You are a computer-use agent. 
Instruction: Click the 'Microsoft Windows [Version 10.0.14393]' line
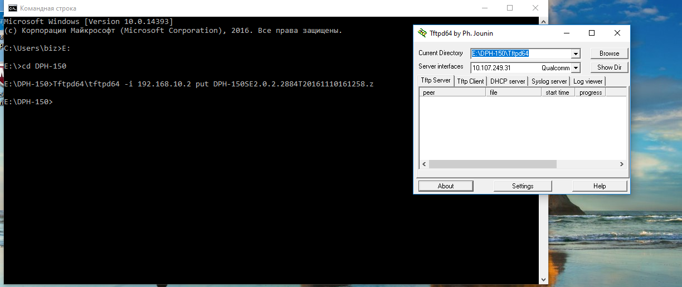pyautogui.click(x=89, y=22)
